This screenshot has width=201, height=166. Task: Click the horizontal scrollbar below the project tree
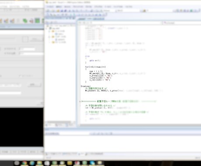(x=59, y=122)
